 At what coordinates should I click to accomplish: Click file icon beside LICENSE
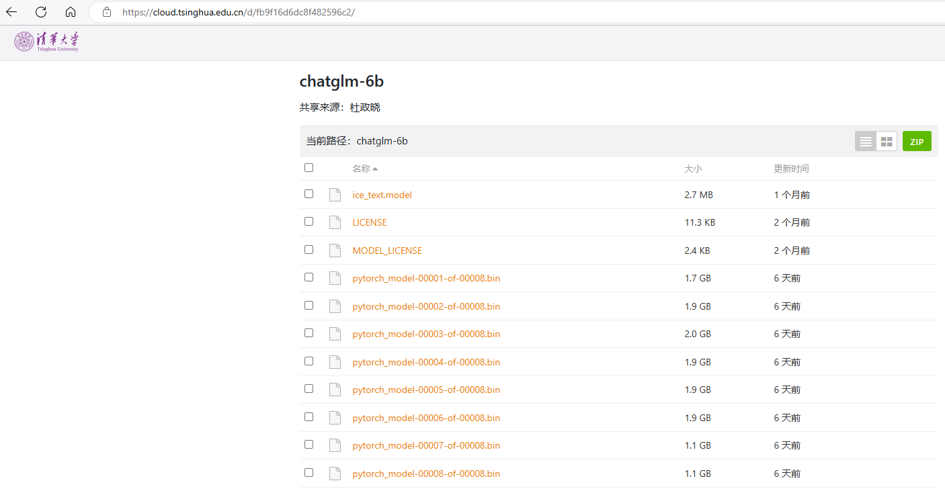(x=335, y=222)
